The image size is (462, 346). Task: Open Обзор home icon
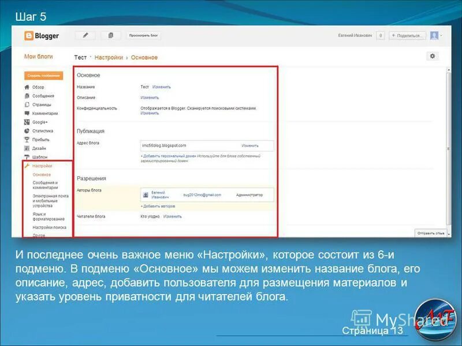pyautogui.click(x=27, y=87)
